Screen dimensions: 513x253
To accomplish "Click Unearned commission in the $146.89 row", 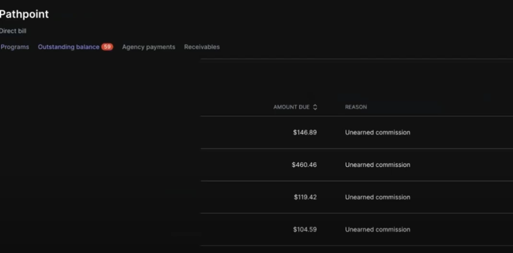I will tap(378, 133).
